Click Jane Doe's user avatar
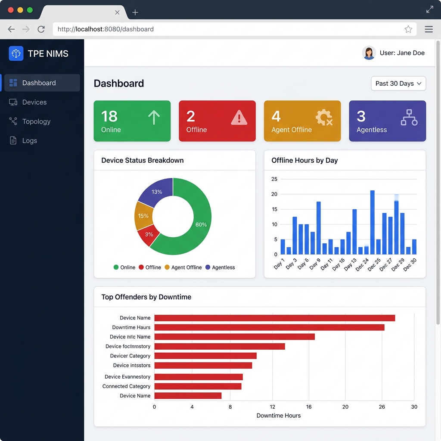441x441 pixels. 369,53
